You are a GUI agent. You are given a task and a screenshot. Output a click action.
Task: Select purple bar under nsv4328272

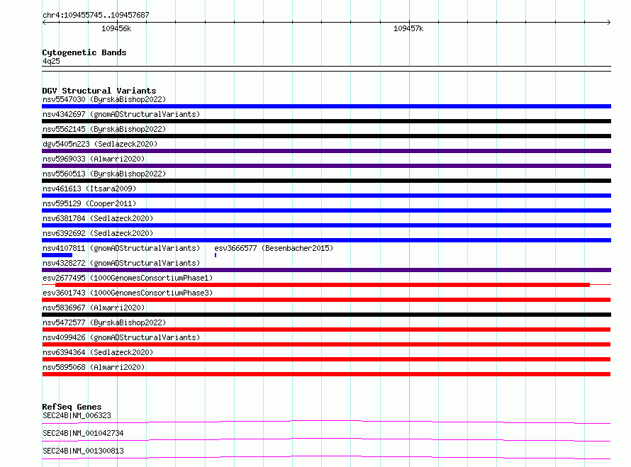(326, 270)
